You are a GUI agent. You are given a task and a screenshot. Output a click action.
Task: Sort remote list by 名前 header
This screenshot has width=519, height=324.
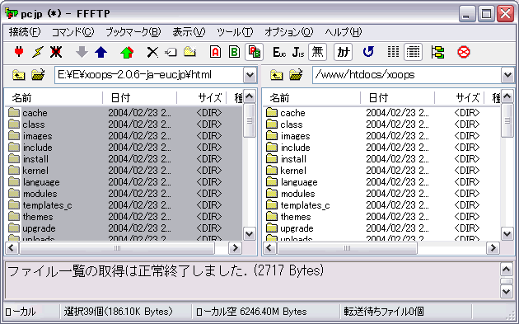point(311,98)
